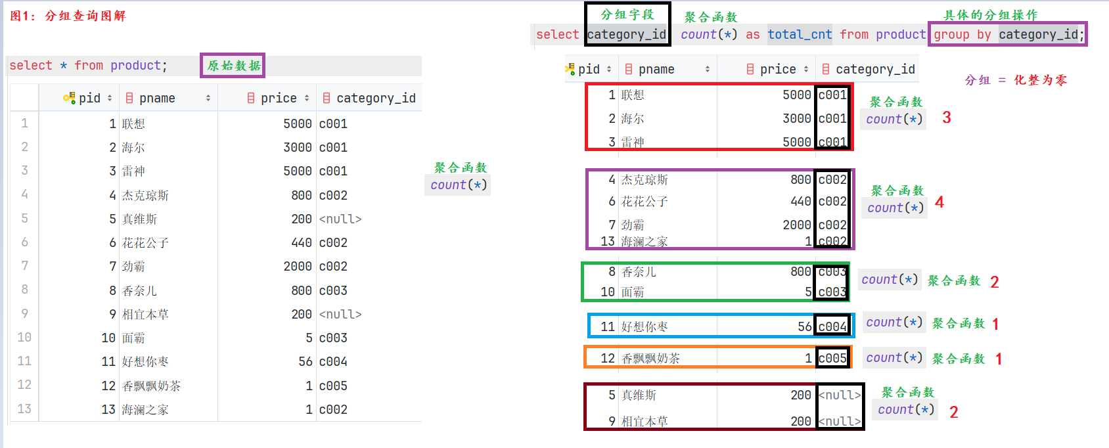Click the 'c005' cell in the original data table

[333, 386]
